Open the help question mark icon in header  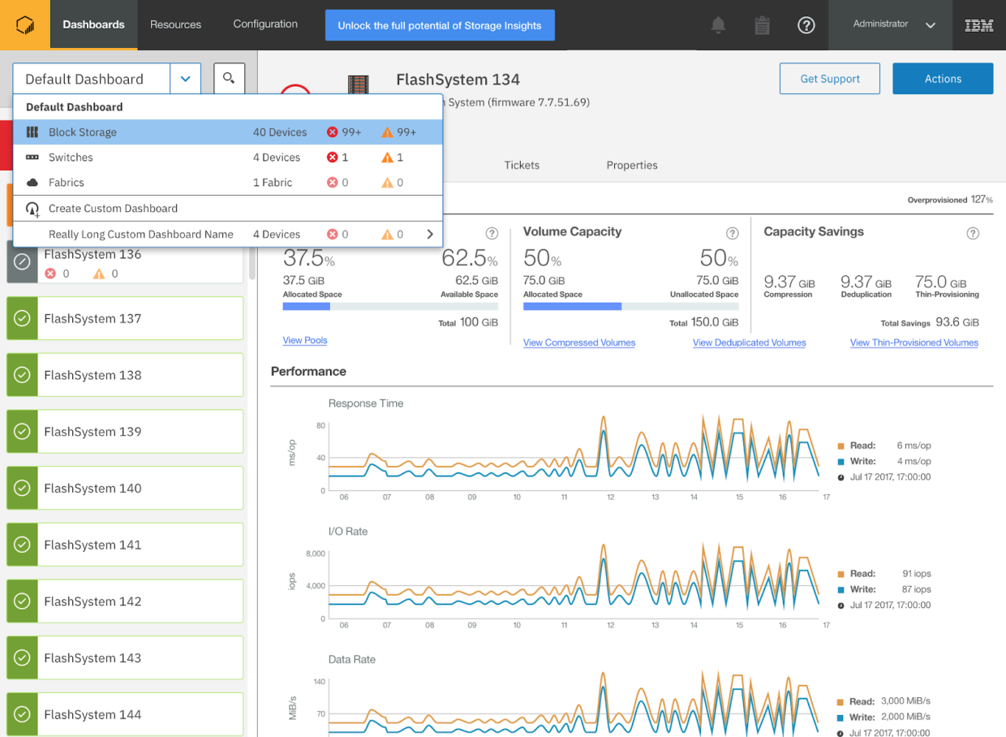pyautogui.click(x=806, y=25)
